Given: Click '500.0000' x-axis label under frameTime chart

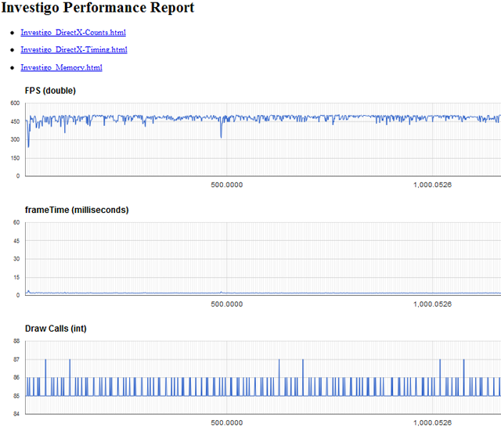Looking at the screenshot, I should (227, 304).
